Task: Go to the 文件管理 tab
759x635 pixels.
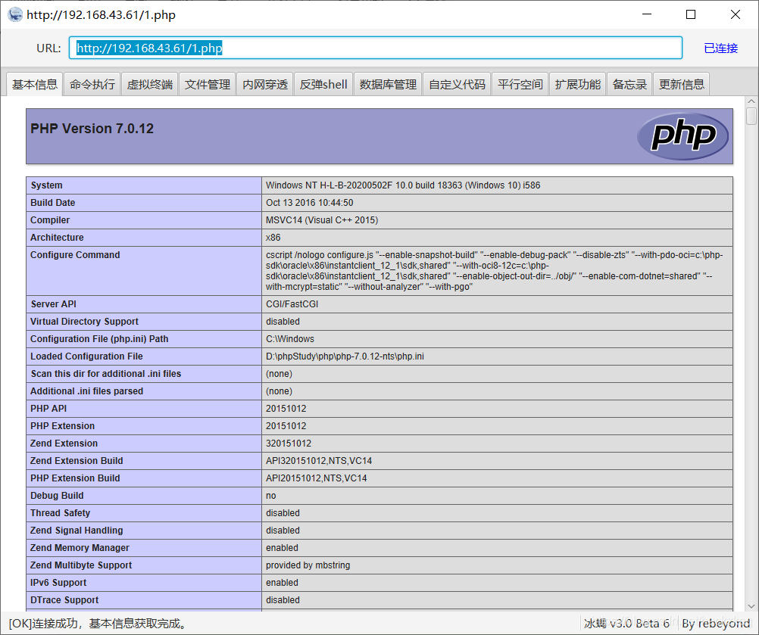Action: click(208, 85)
